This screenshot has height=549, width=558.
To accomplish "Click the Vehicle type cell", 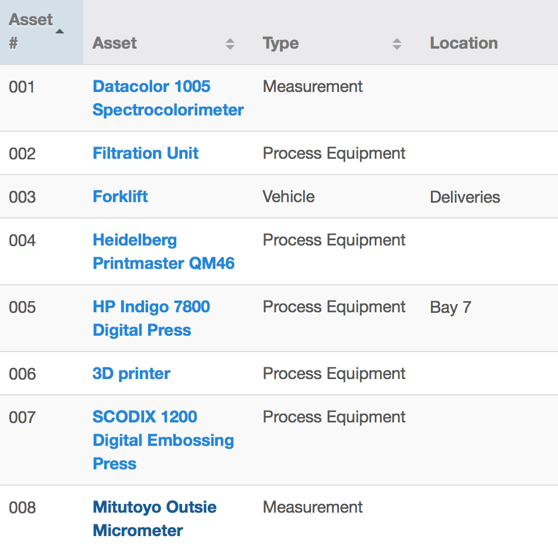I will (x=289, y=196).
